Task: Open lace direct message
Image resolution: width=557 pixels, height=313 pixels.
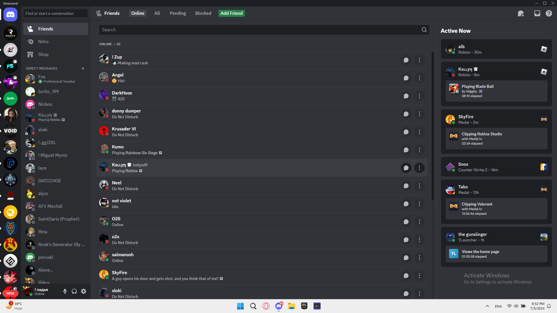Action: [x=56, y=168]
